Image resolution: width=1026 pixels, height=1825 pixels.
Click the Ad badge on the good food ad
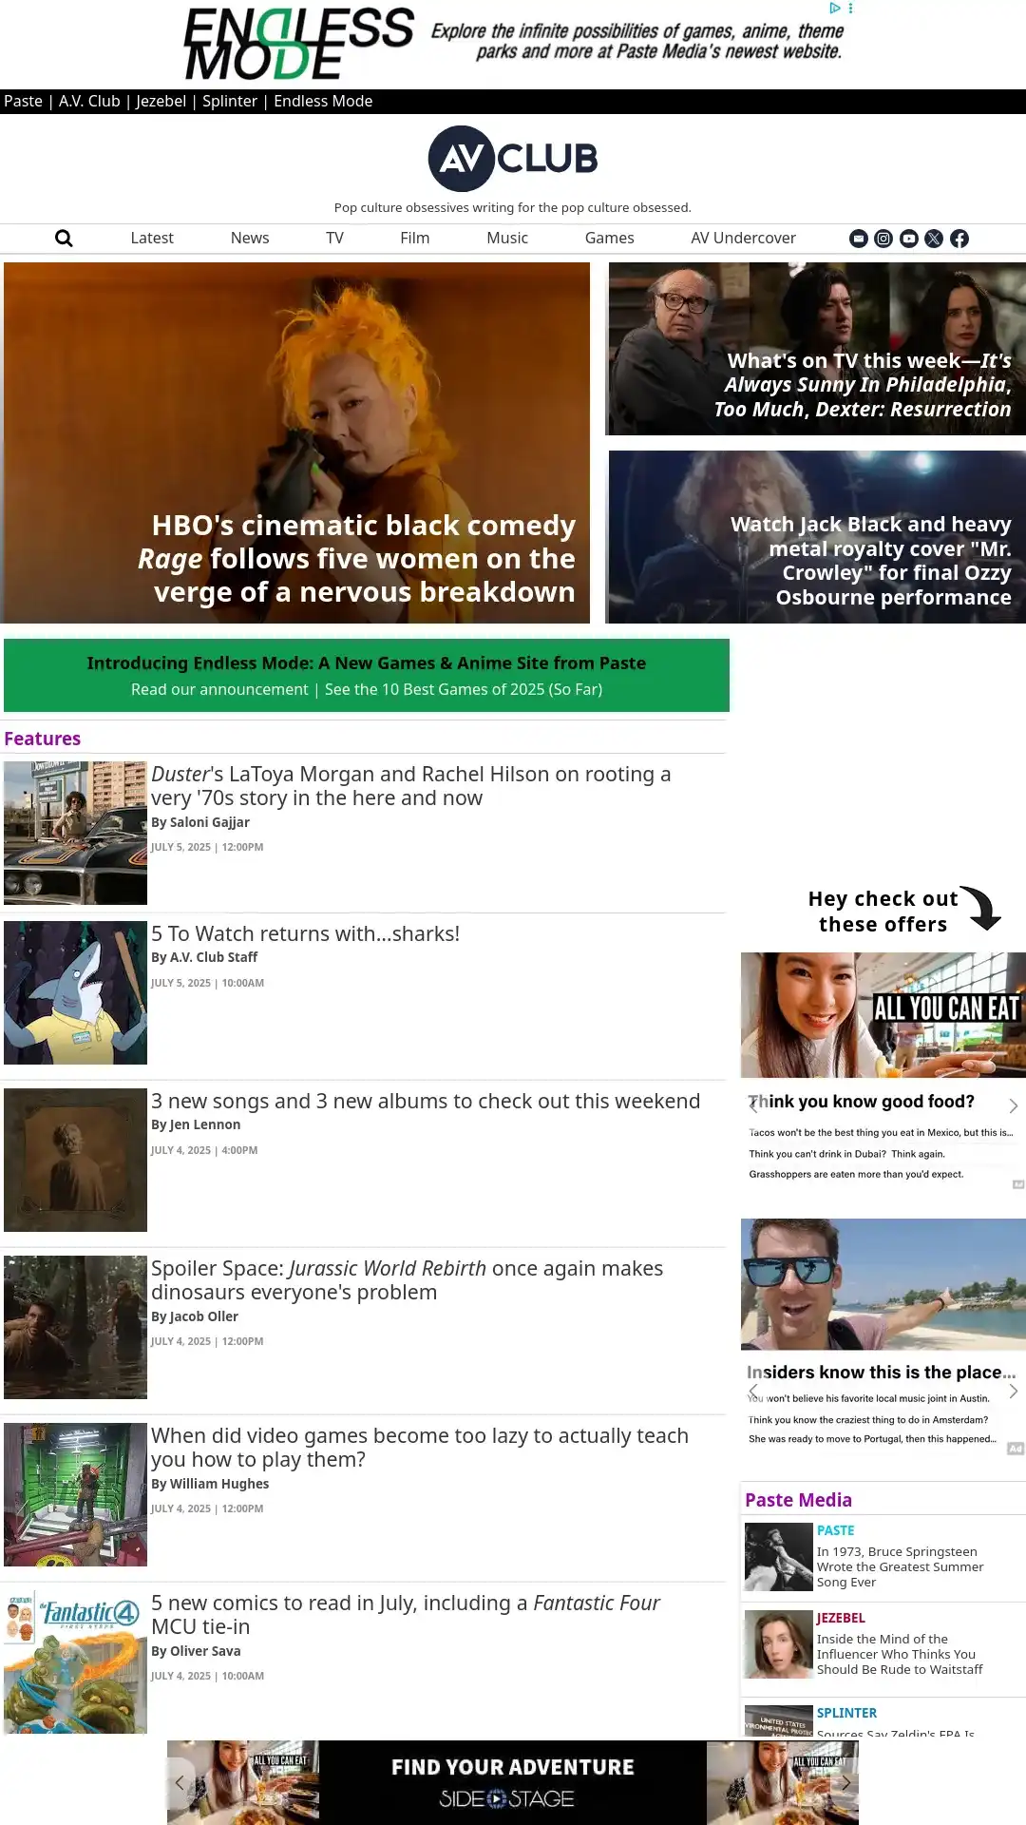(1017, 1184)
